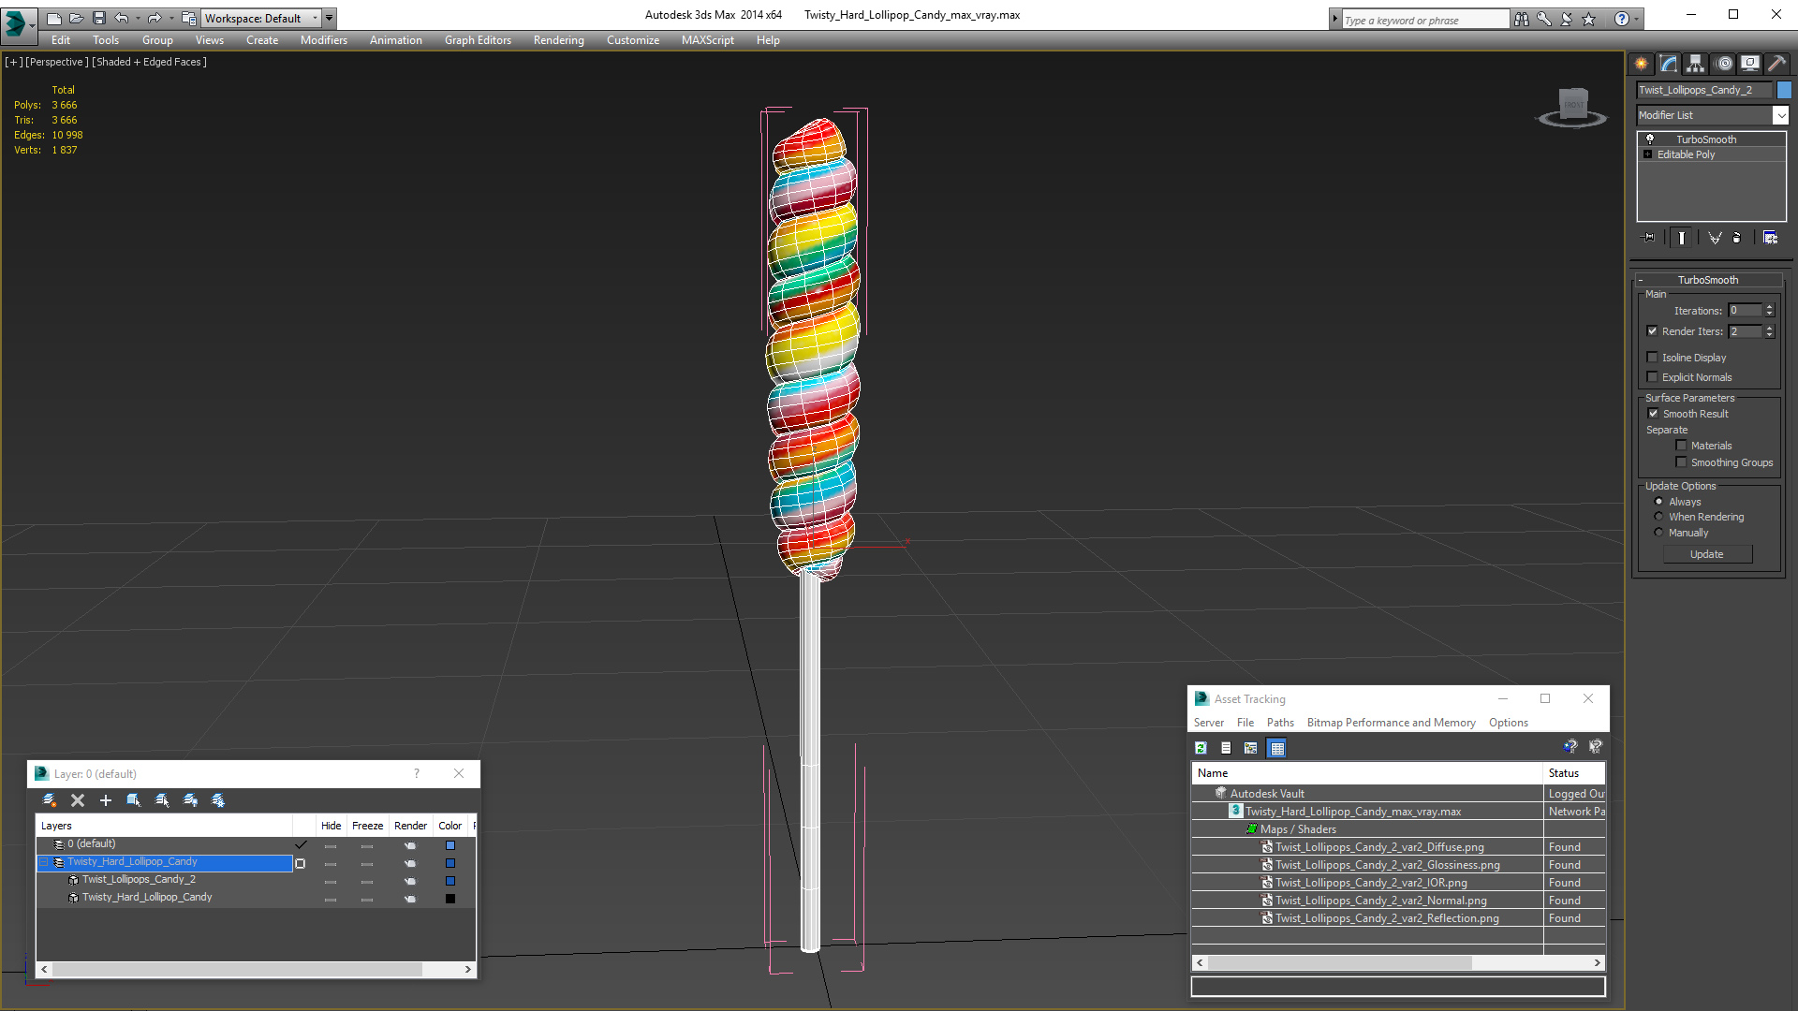The width and height of the screenshot is (1798, 1011).
Task: Open the Utilities hammer panel tab
Action: [x=1776, y=64]
